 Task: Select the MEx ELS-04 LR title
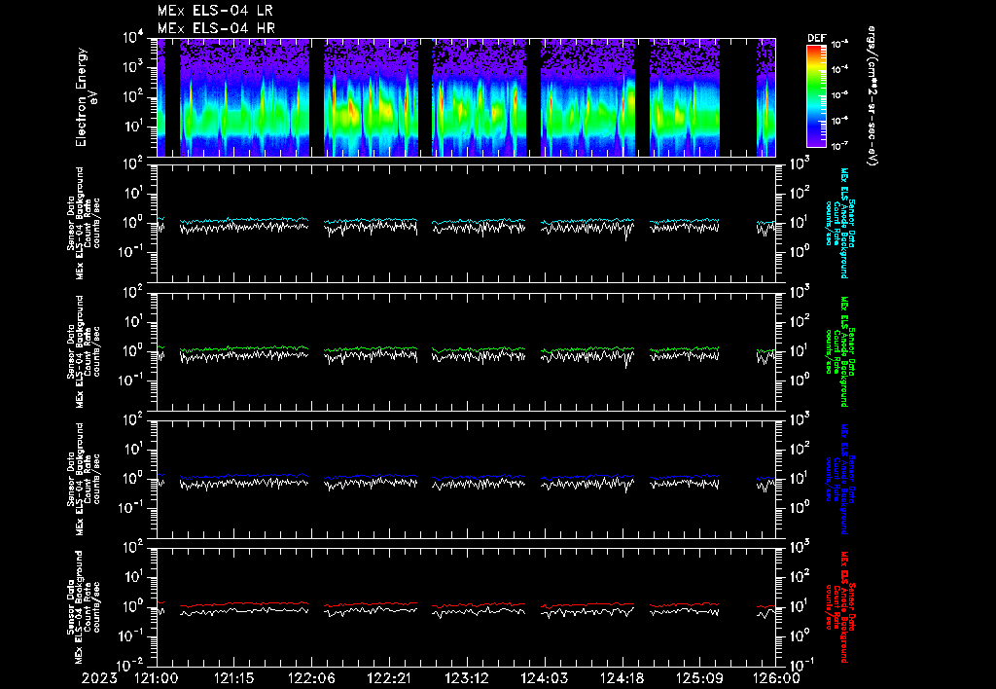[x=216, y=11]
